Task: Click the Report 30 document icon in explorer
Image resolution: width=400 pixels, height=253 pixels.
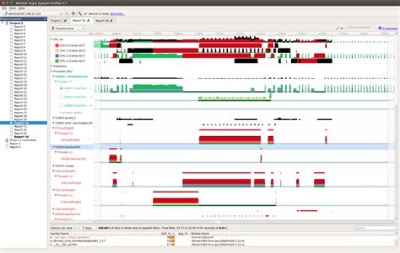Action: [x=11, y=123]
